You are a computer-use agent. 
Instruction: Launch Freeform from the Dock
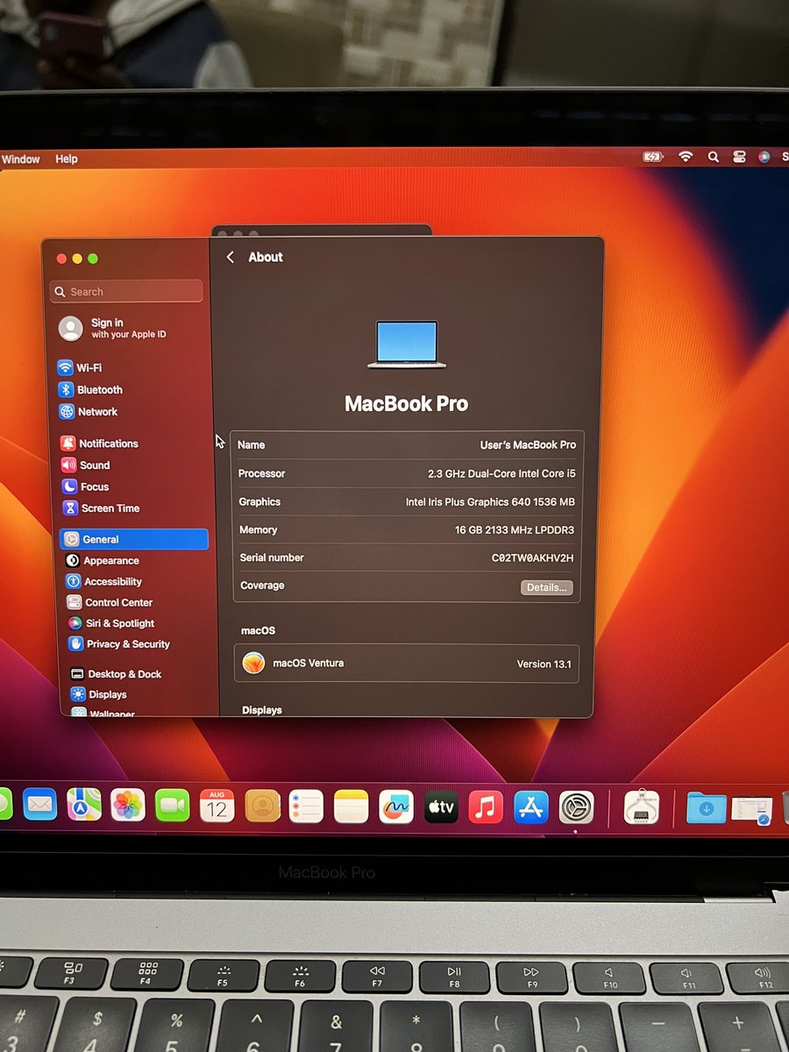coord(396,807)
